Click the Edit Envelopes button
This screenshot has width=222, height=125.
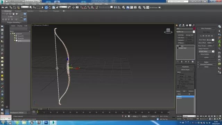tap(185, 70)
